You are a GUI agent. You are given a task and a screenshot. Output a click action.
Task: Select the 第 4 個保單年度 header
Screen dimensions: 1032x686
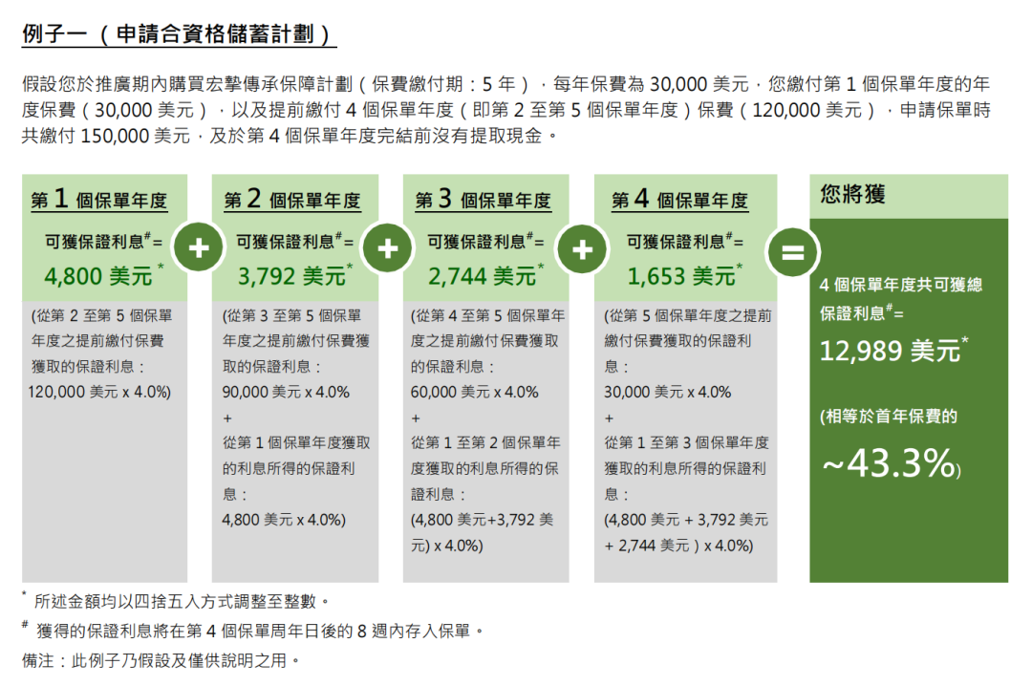click(680, 199)
